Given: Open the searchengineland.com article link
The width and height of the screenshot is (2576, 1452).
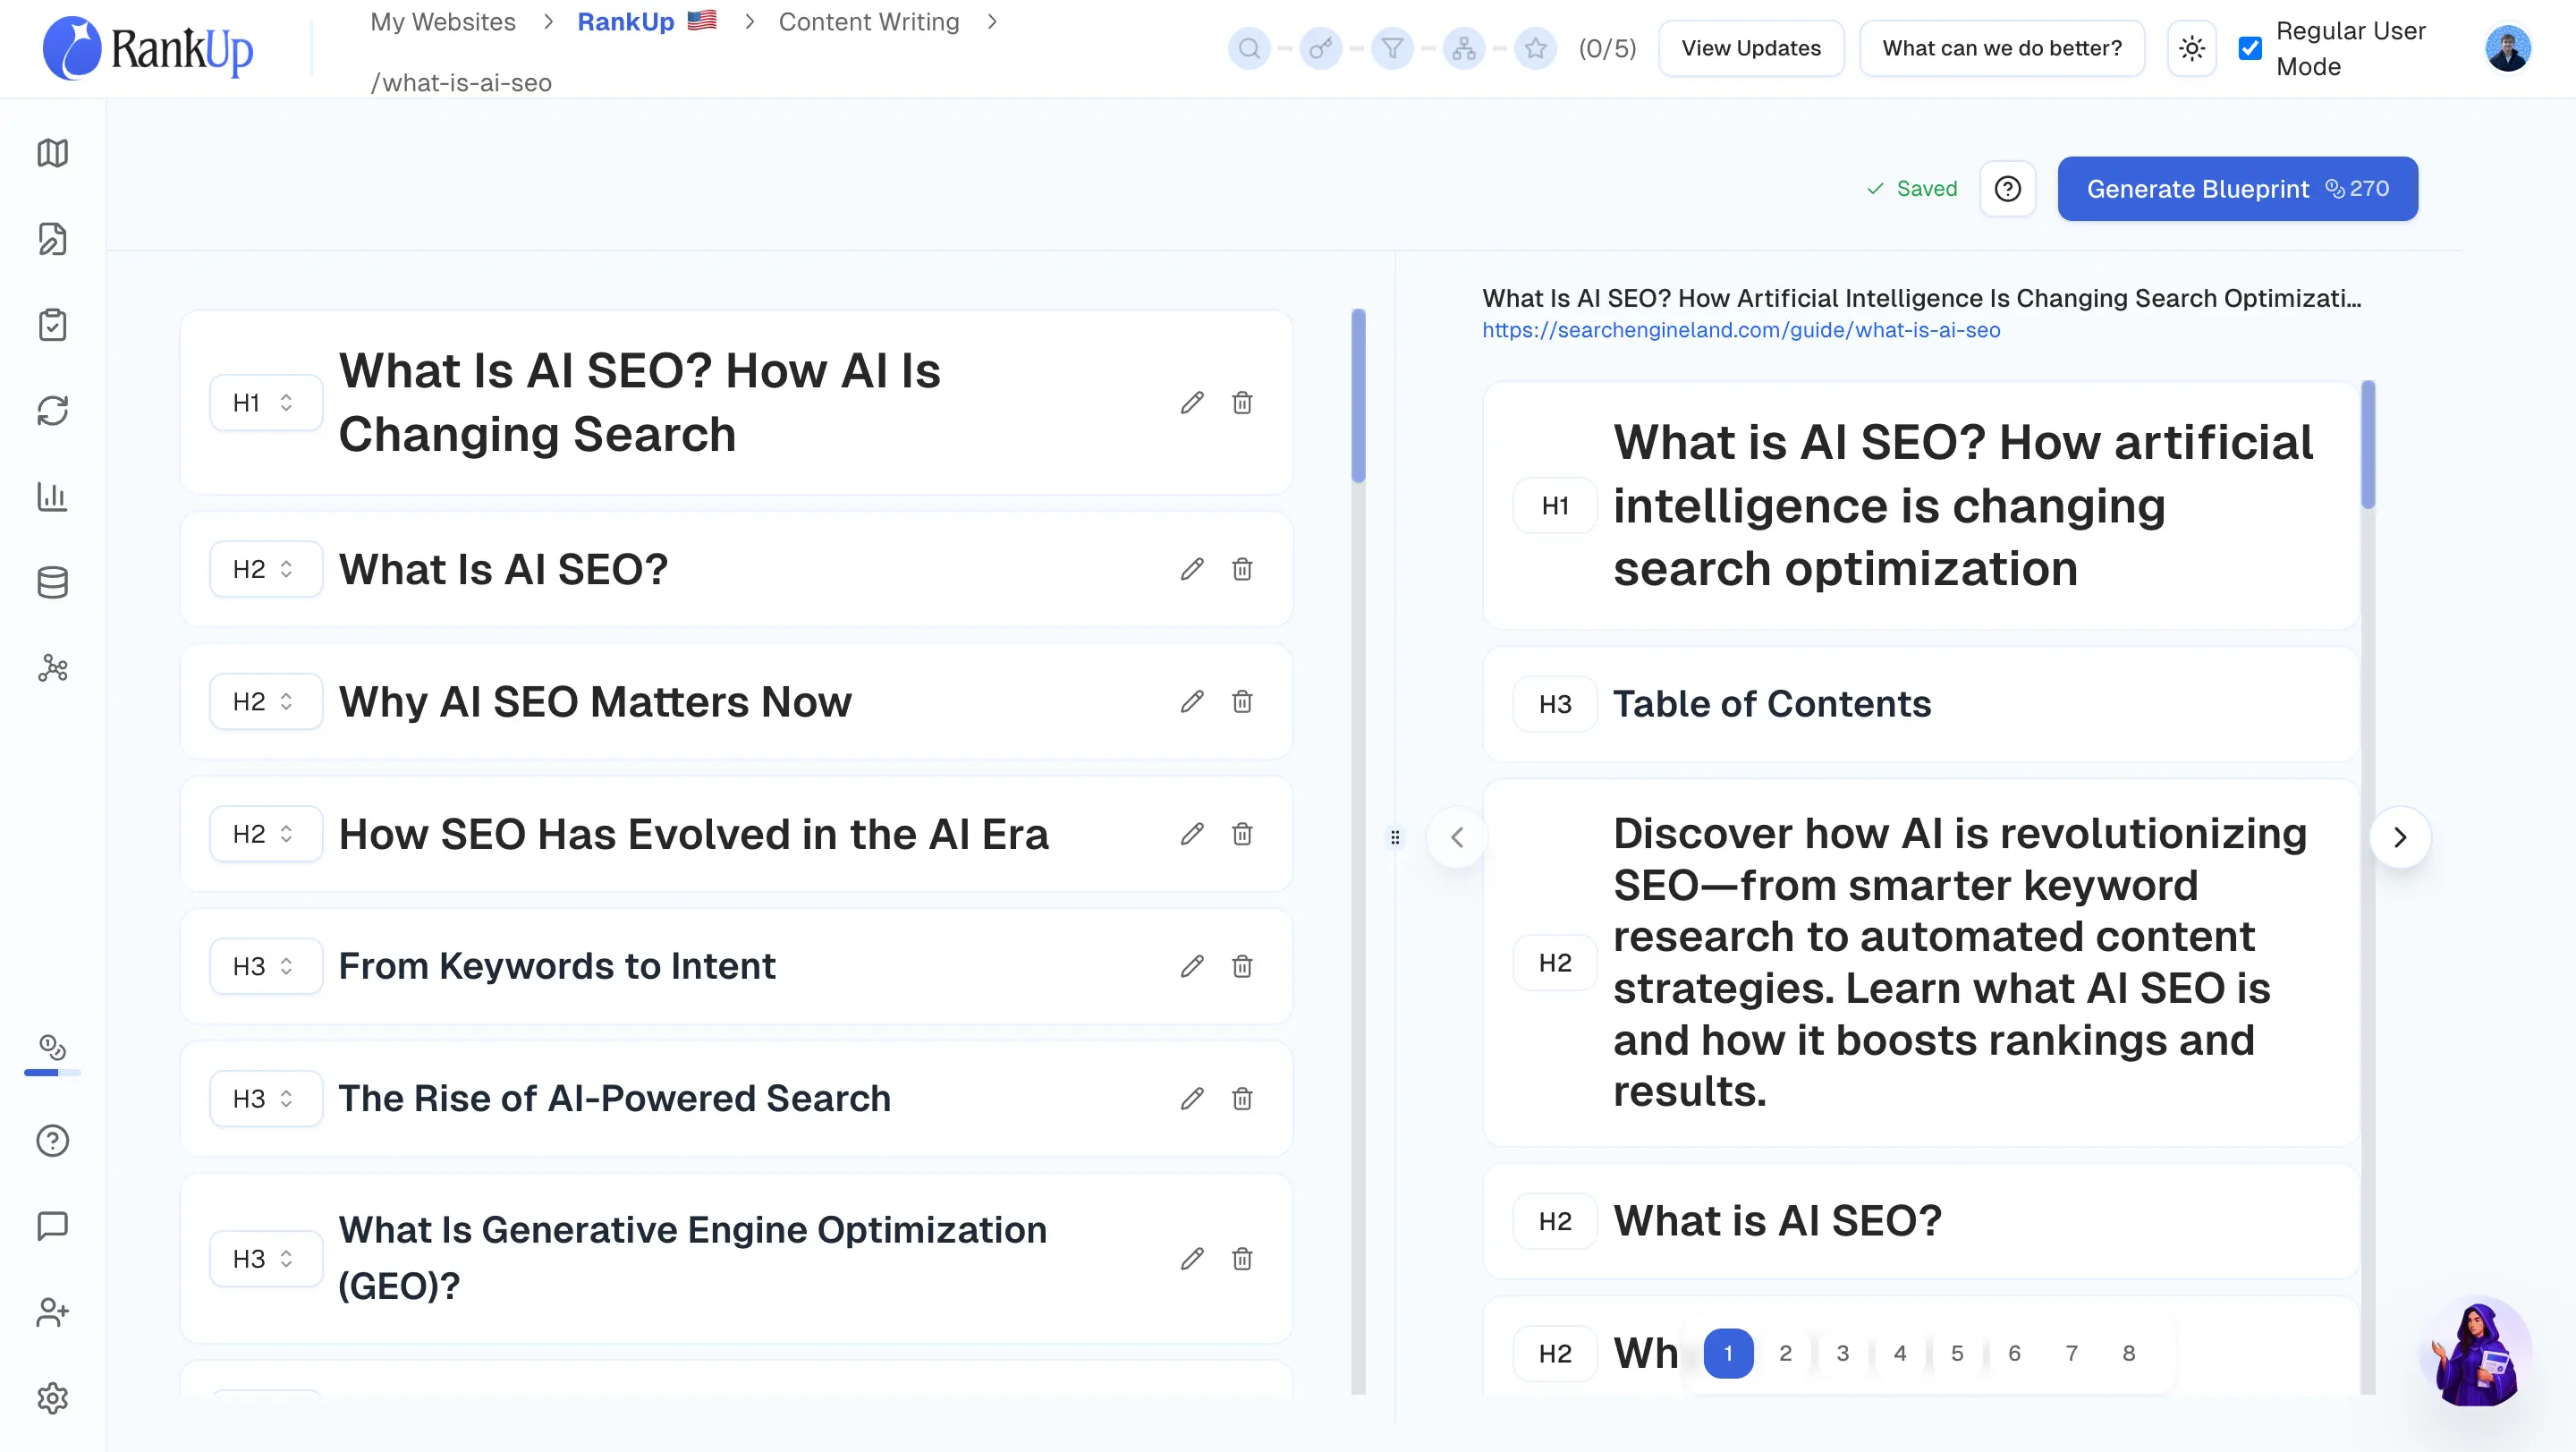Looking at the screenshot, I should pyautogui.click(x=1740, y=330).
